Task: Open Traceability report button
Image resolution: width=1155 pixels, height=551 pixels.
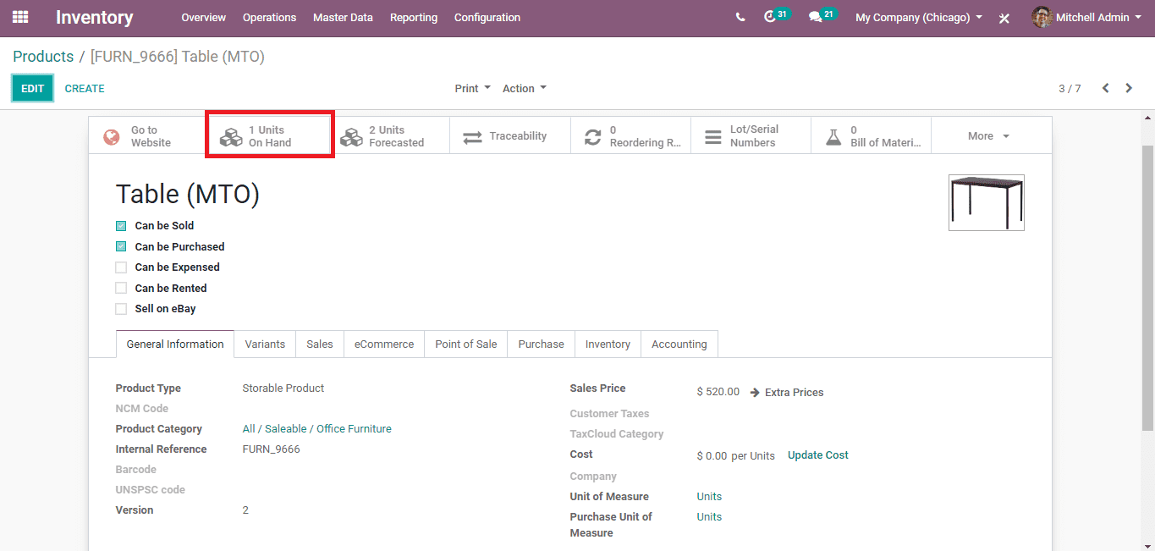Action: tap(510, 136)
